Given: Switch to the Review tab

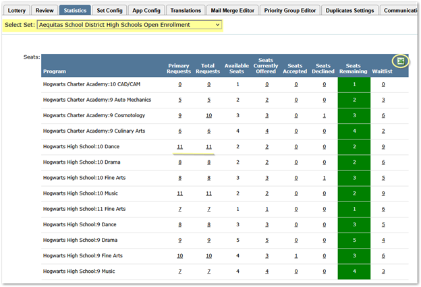Looking at the screenshot, I should (45, 11).
